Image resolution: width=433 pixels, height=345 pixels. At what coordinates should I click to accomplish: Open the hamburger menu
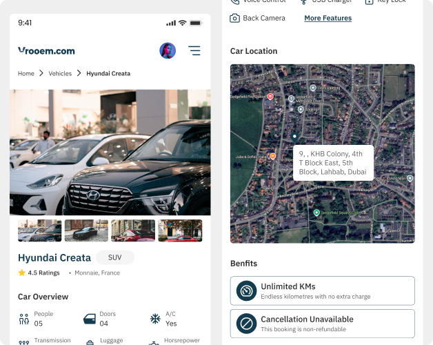click(194, 50)
